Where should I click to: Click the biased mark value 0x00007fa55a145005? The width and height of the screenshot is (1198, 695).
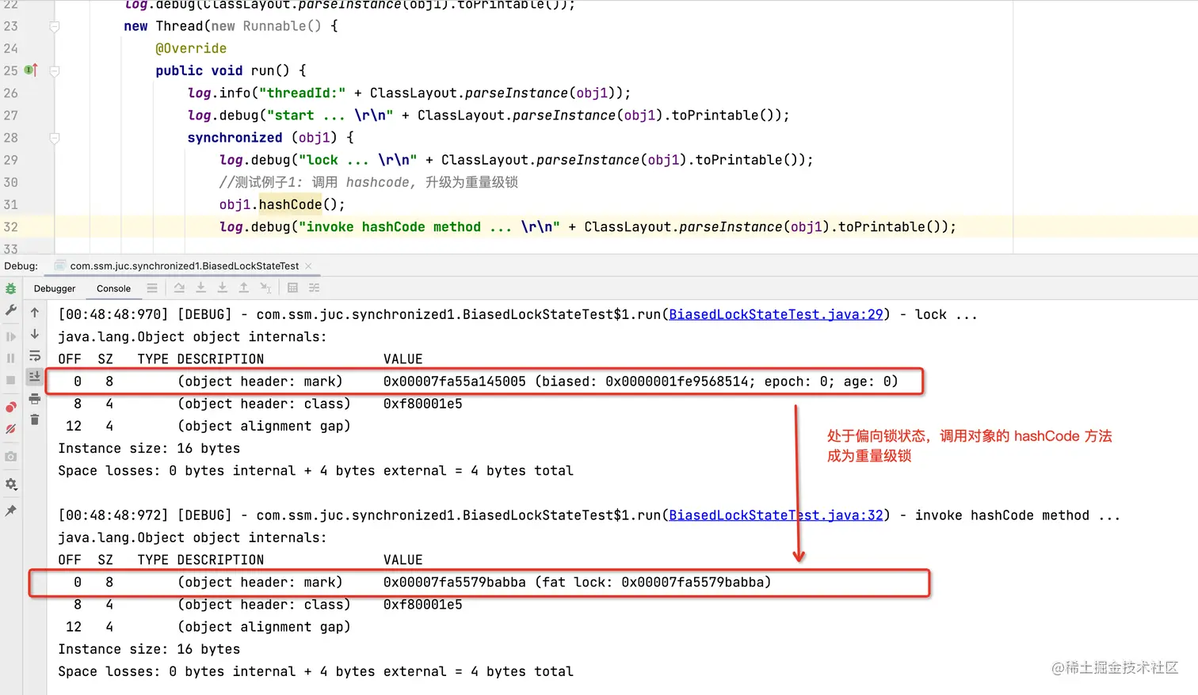pos(455,382)
